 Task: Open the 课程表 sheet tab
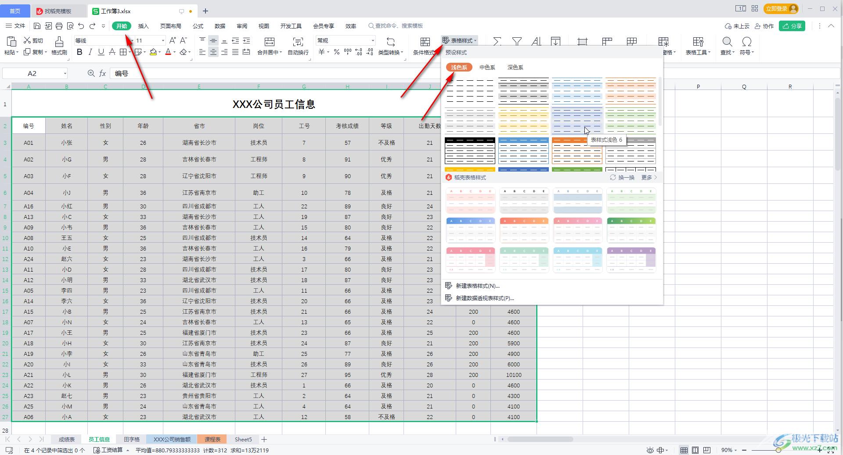point(212,439)
